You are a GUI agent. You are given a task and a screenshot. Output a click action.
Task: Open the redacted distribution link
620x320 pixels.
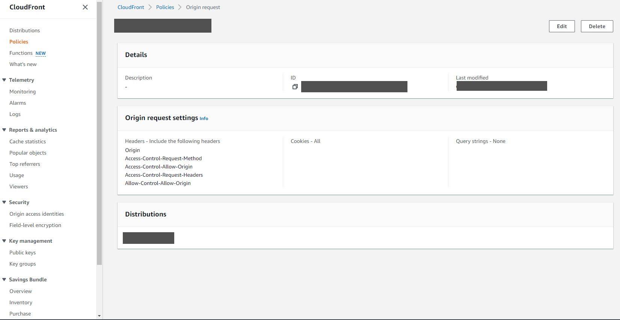click(148, 238)
